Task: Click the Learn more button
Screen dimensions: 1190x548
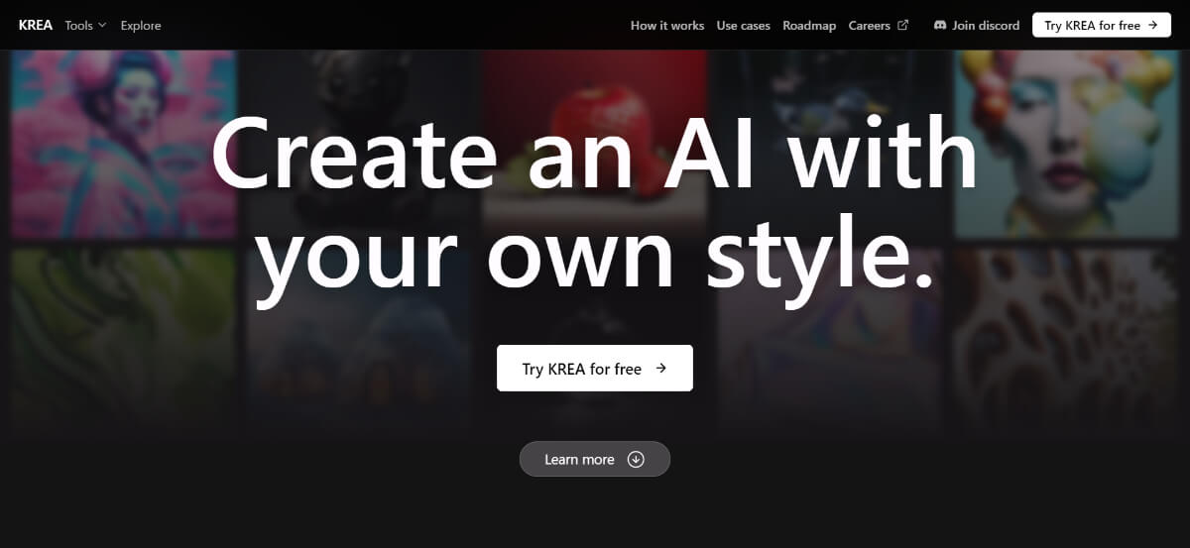Action: coord(595,459)
